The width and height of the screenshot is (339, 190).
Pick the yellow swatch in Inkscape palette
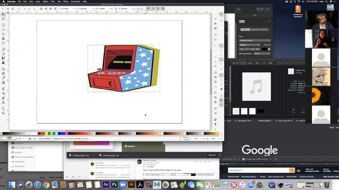click(x=46, y=134)
